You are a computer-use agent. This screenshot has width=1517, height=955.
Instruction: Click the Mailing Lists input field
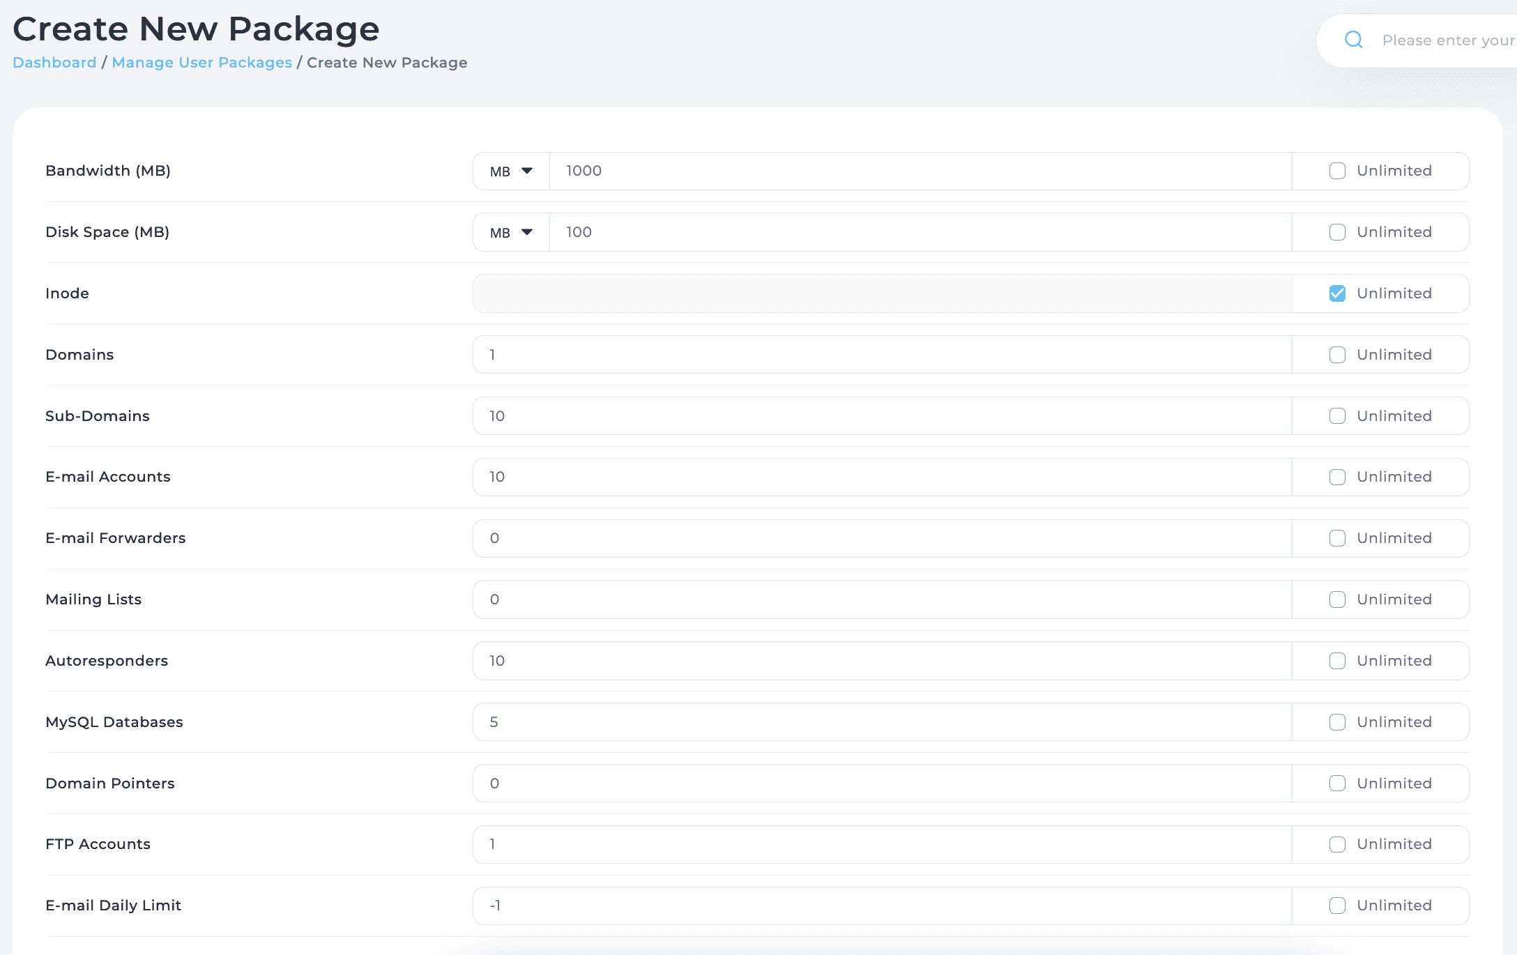pos(883,599)
